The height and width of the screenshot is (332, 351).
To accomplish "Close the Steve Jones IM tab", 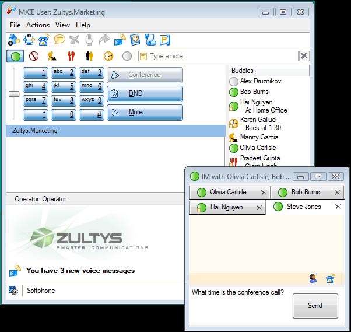I will pyautogui.click(x=338, y=207).
